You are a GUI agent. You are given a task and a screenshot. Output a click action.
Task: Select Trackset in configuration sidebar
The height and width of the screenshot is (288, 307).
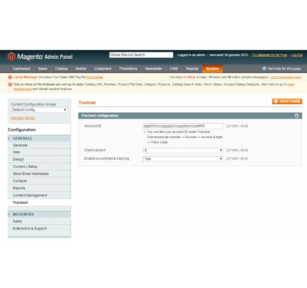pos(39,202)
